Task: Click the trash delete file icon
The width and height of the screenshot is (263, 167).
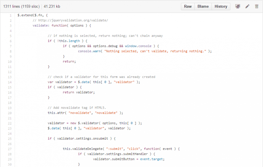Action: (257, 6)
